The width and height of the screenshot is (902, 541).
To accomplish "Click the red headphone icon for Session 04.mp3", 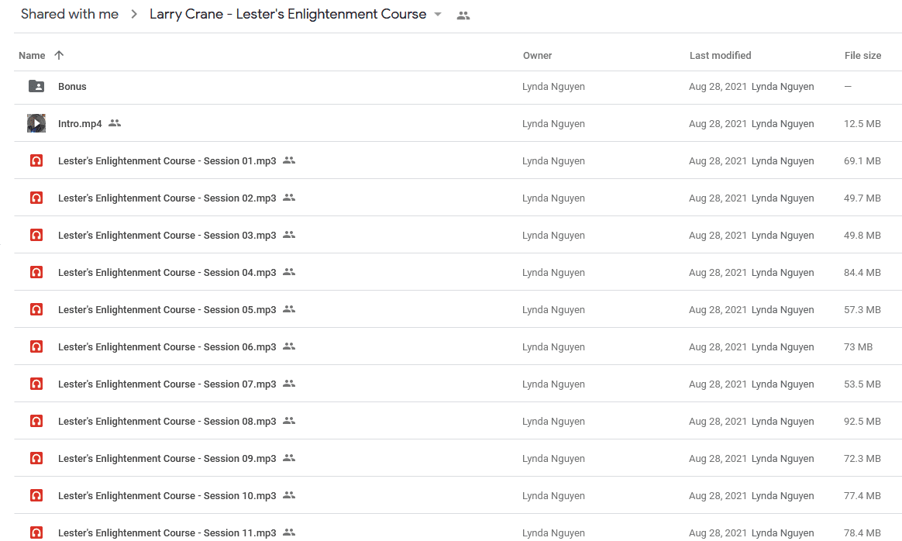I will click(x=36, y=272).
